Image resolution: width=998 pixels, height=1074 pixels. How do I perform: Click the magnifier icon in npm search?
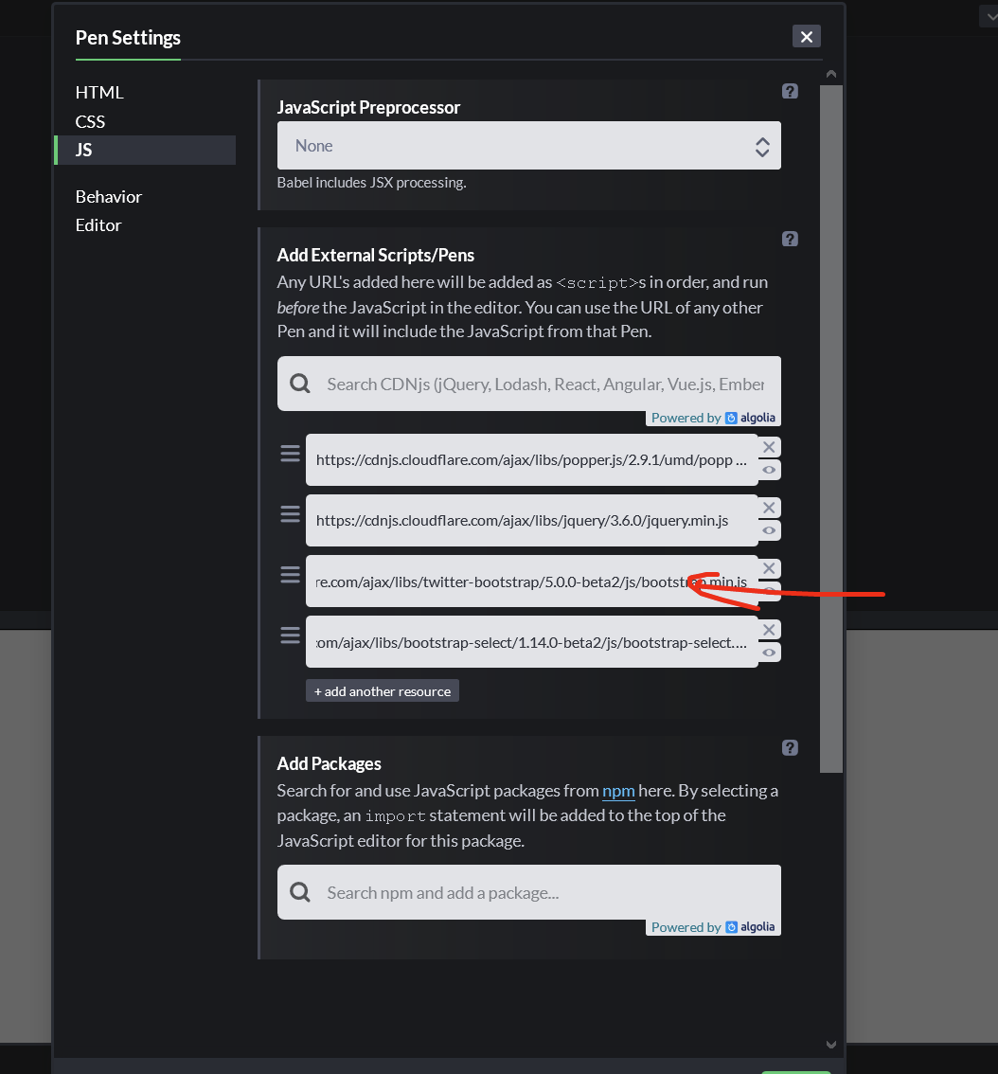pos(300,892)
